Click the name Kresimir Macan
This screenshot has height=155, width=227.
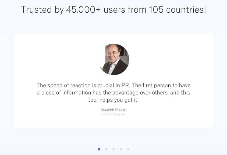coord(113,109)
